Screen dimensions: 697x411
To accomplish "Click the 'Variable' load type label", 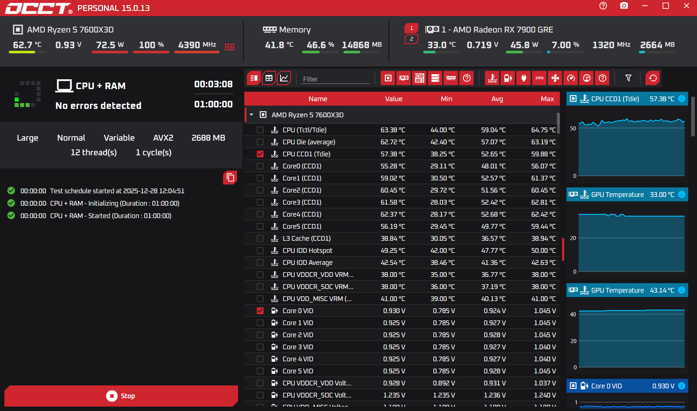I will (119, 138).
